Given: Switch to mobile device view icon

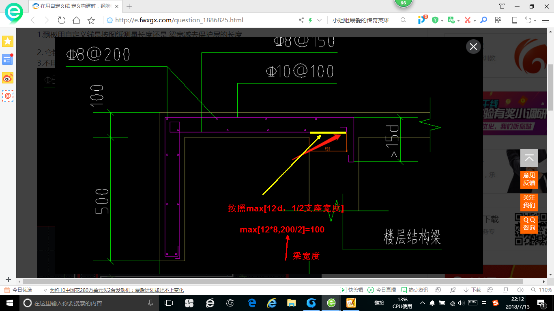Looking at the screenshot, I should [x=514, y=20].
